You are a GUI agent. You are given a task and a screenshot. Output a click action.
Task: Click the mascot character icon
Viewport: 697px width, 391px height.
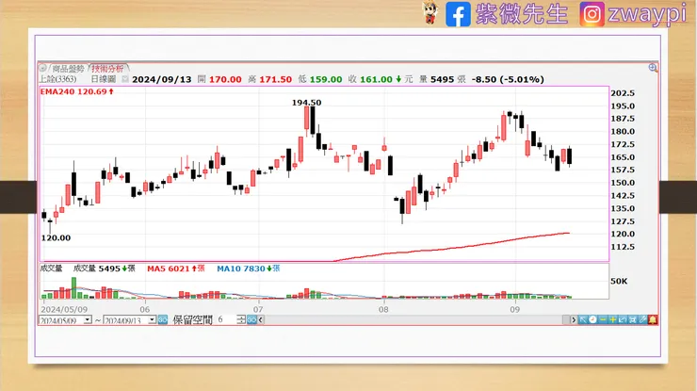point(430,12)
